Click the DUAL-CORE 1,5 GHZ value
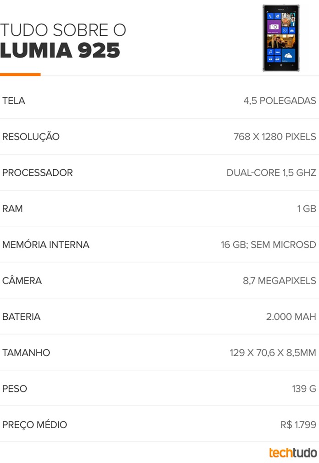 pyautogui.click(x=271, y=173)
